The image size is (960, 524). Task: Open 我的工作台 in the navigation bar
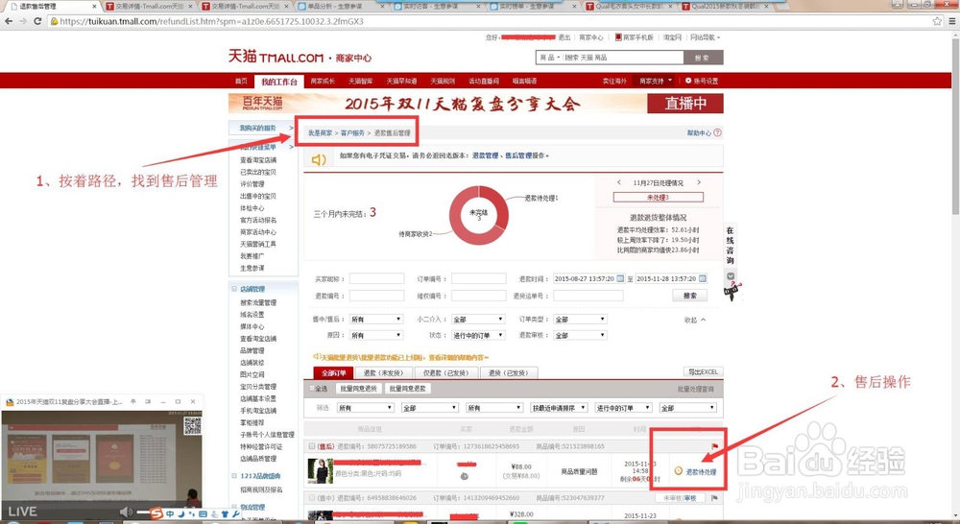click(279, 82)
